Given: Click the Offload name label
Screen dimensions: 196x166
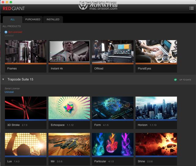Looking at the screenshot, I should pyautogui.click(x=99, y=69).
